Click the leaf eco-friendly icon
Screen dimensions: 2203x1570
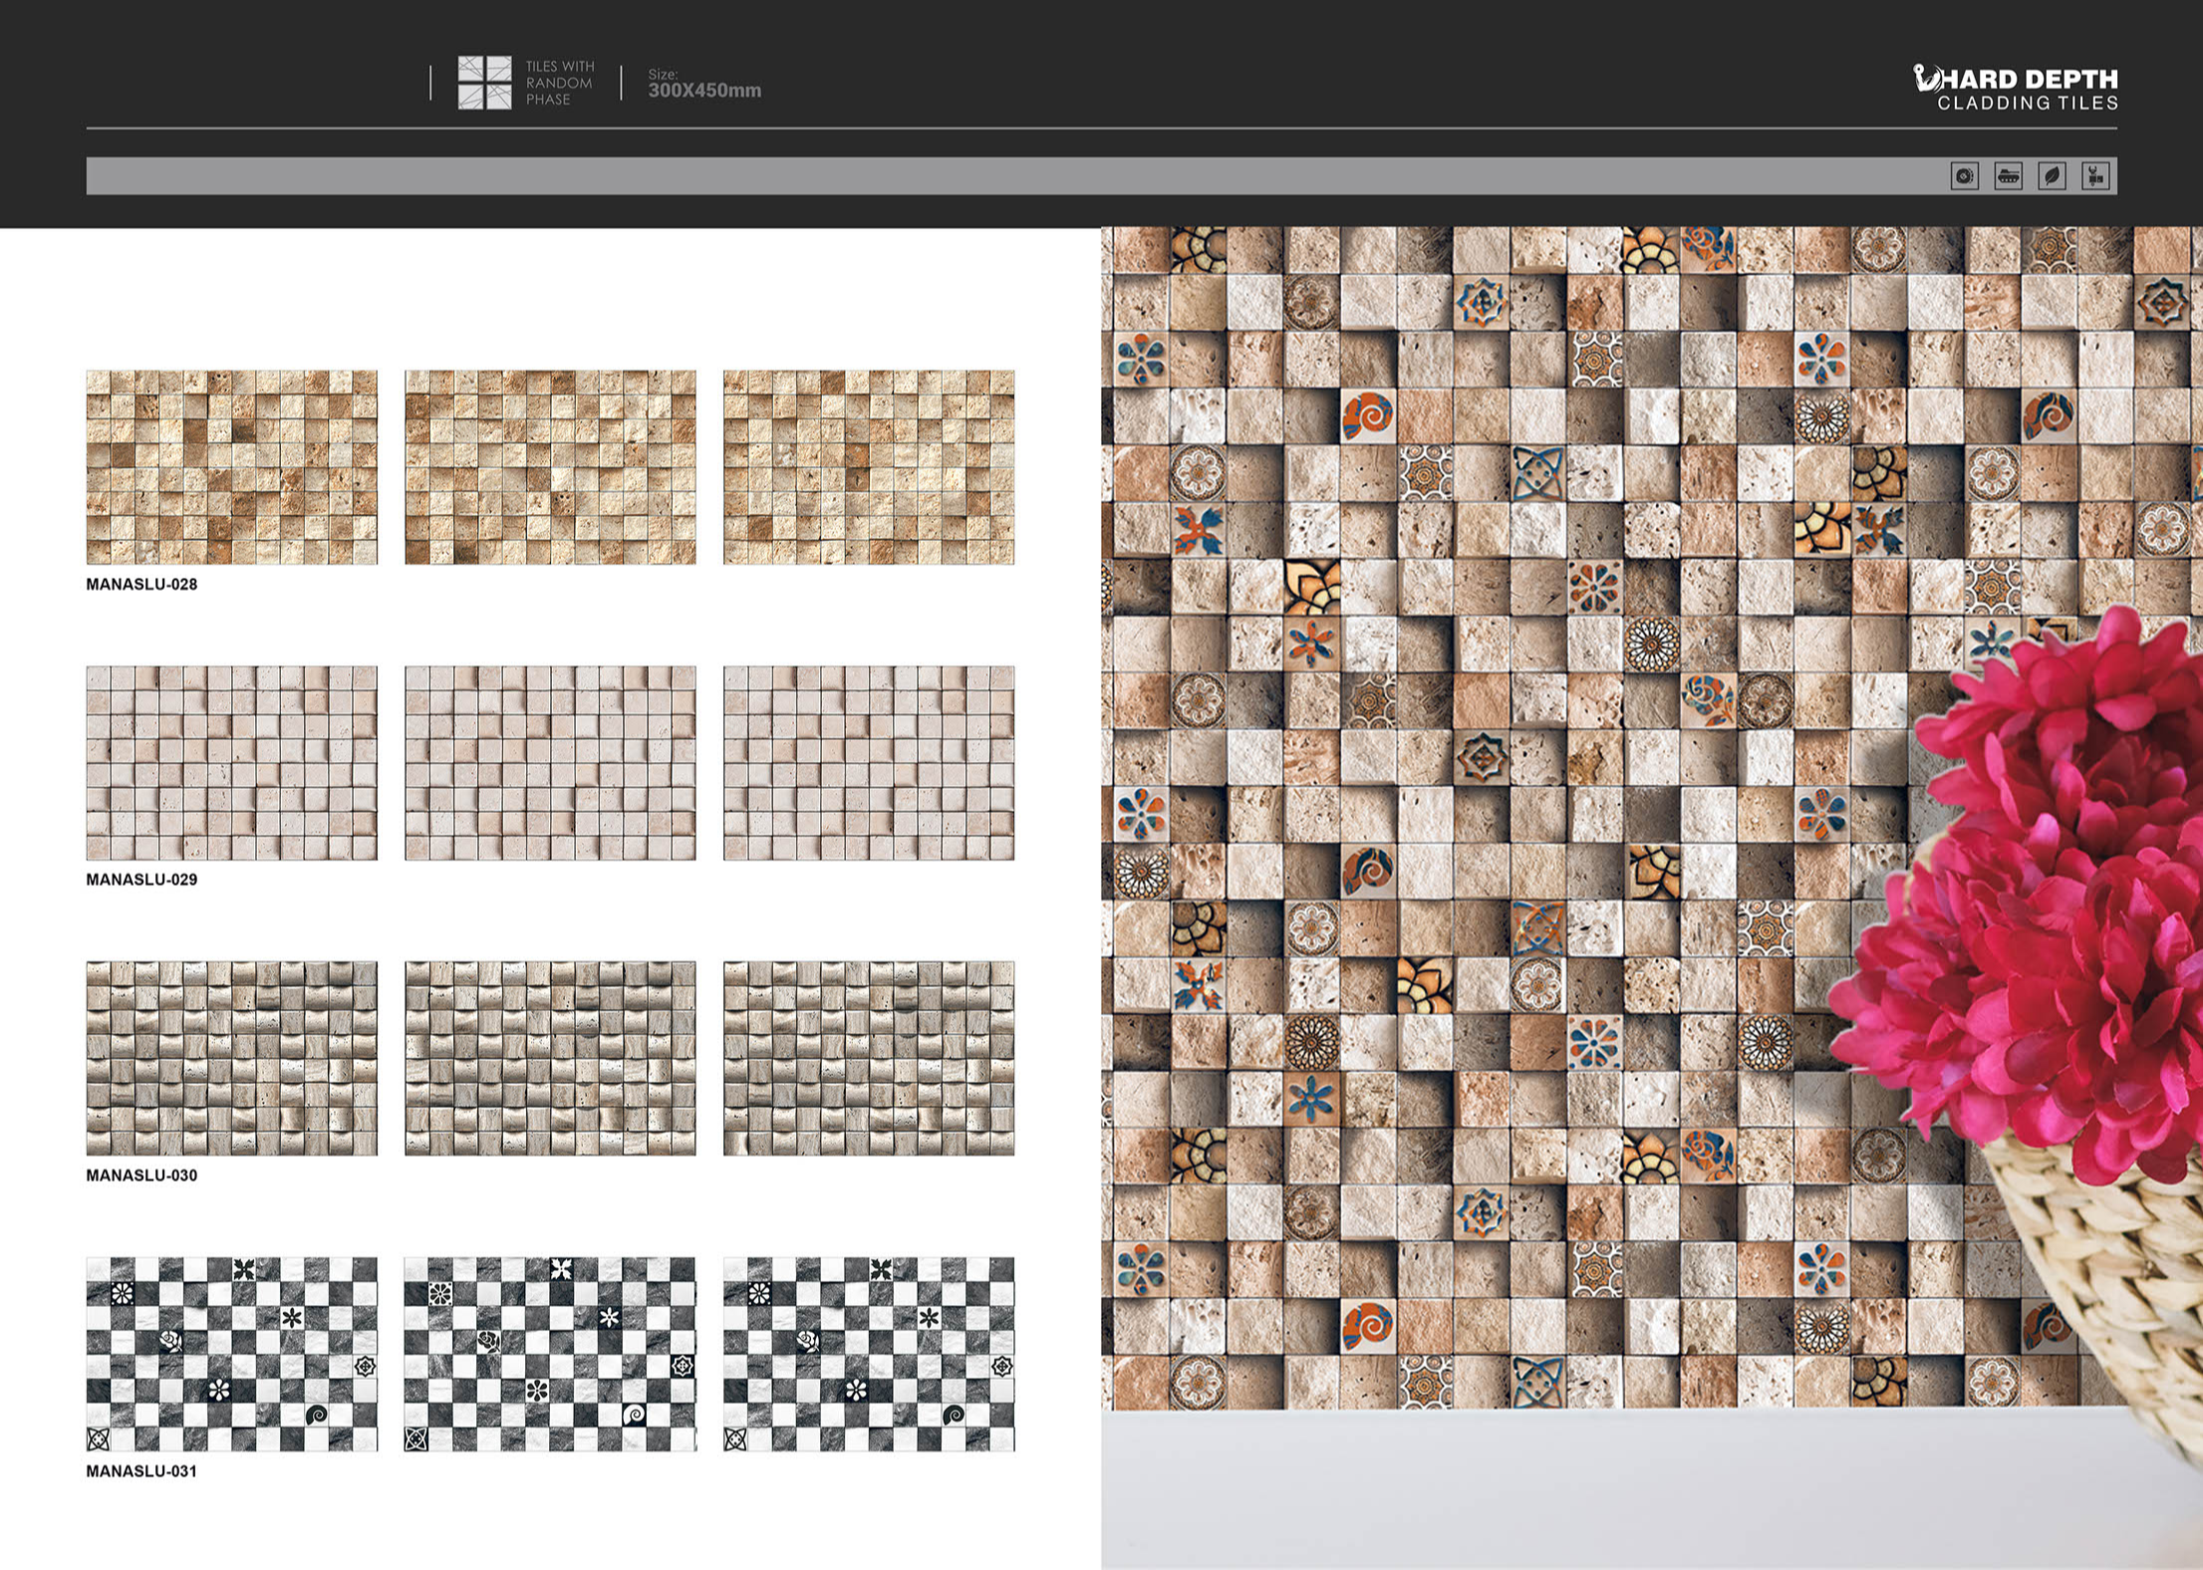click(x=2052, y=176)
